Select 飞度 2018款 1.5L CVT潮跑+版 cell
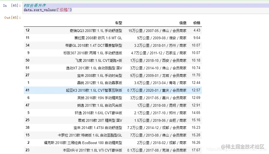The image size is (269, 154). tap(98, 60)
